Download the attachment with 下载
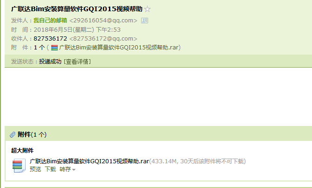 tap(50, 169)
